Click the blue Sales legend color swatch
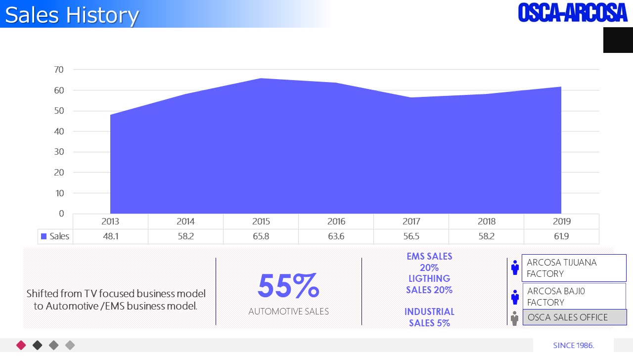This screenshot has height=356, width=633. (44, 236)
